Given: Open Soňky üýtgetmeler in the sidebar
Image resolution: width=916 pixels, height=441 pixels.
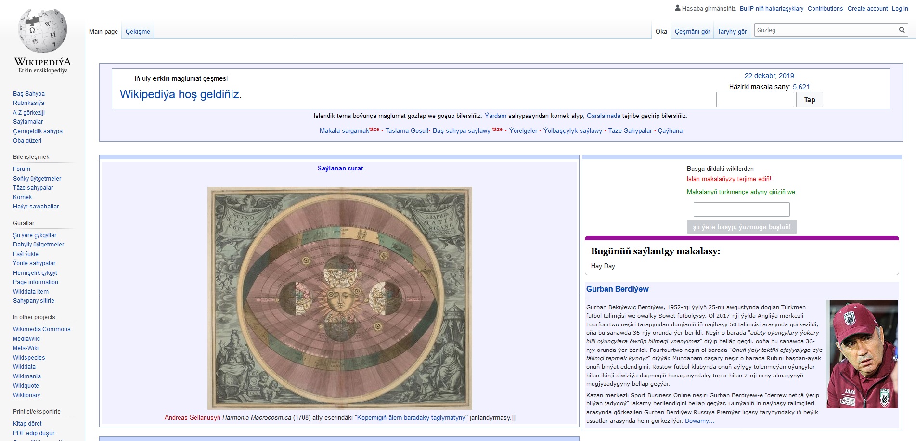Looking at the screenshot, I should pyautogui.click(x=37, y=179).
